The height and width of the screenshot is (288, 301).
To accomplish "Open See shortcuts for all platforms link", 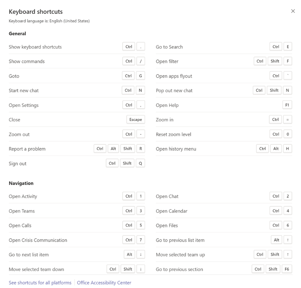I will click(40, 283).
